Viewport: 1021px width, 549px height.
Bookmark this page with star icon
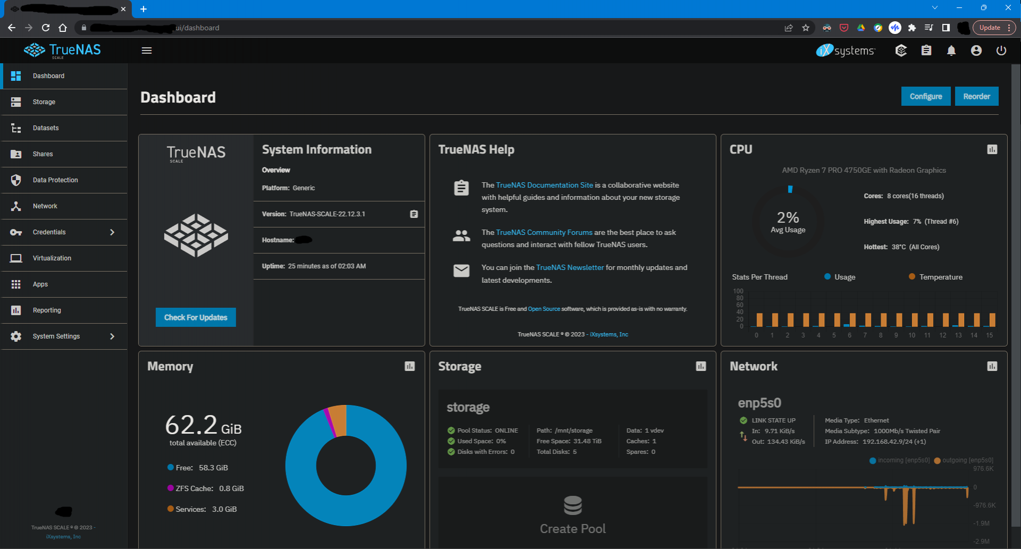(806, 28)
